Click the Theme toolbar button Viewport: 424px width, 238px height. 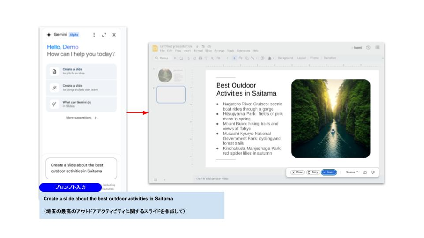point(315,58)
